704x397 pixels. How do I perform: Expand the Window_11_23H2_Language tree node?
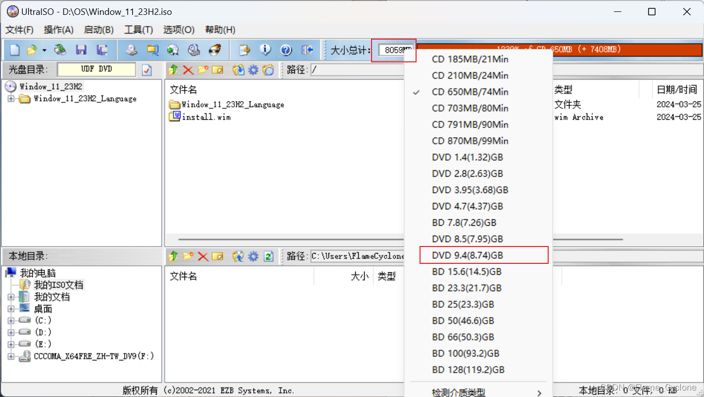[11, 99]
